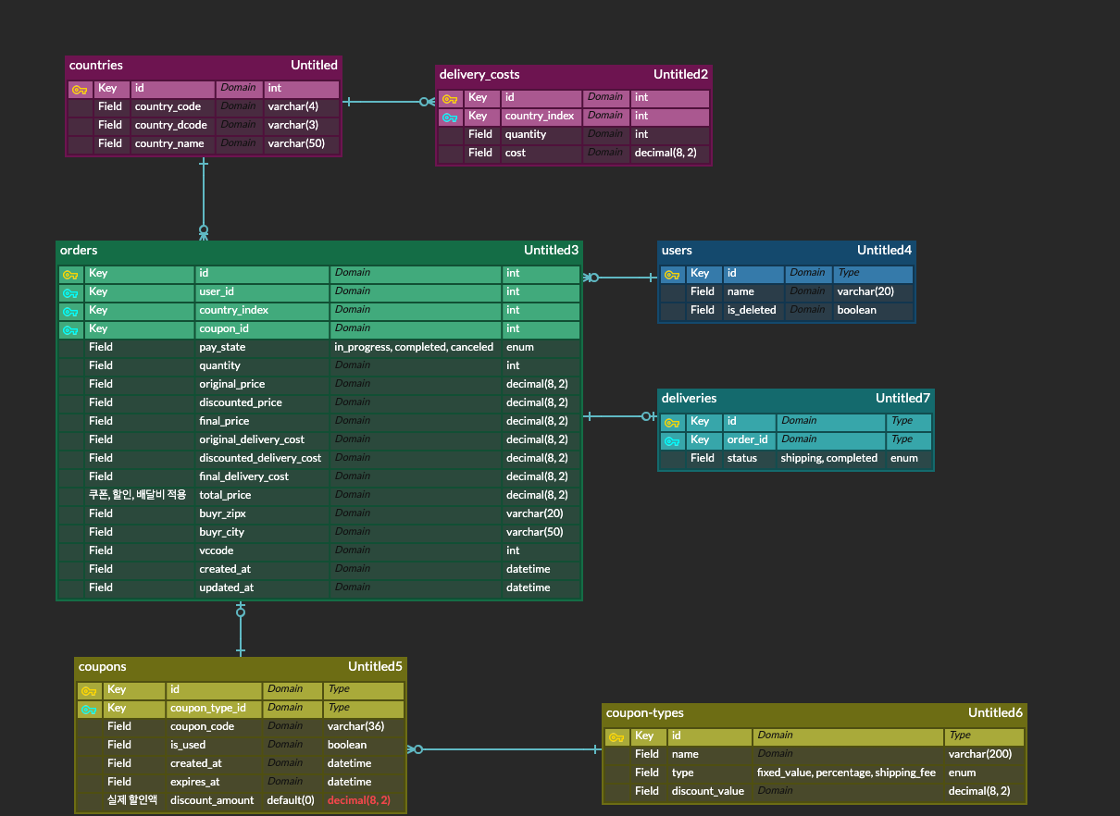Select the key icon beside countries id

click(x=81, y=88)
